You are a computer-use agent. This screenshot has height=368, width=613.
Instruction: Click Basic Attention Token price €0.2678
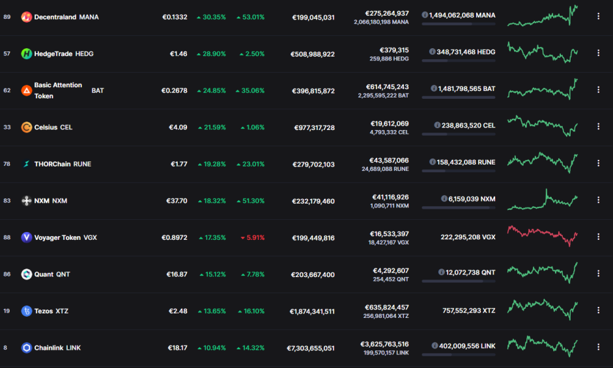tap(175, 90)
